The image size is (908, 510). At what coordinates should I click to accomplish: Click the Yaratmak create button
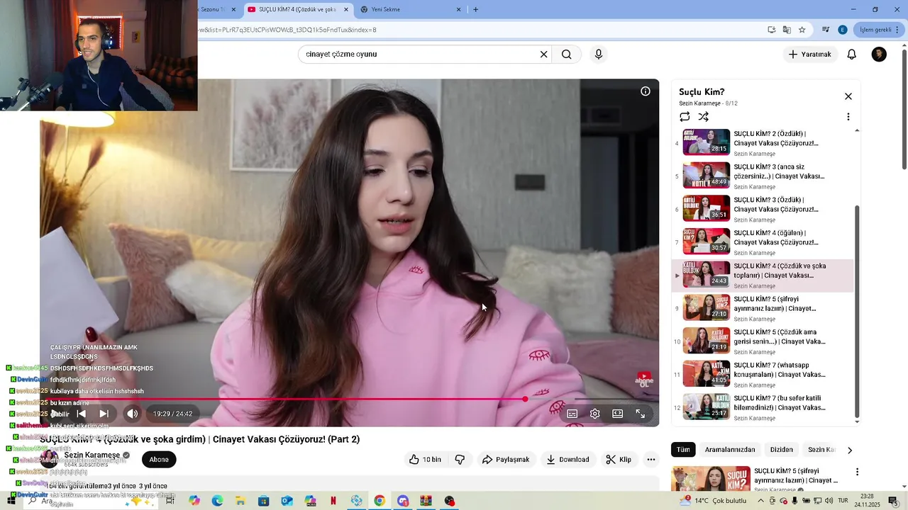click(809, 55)
